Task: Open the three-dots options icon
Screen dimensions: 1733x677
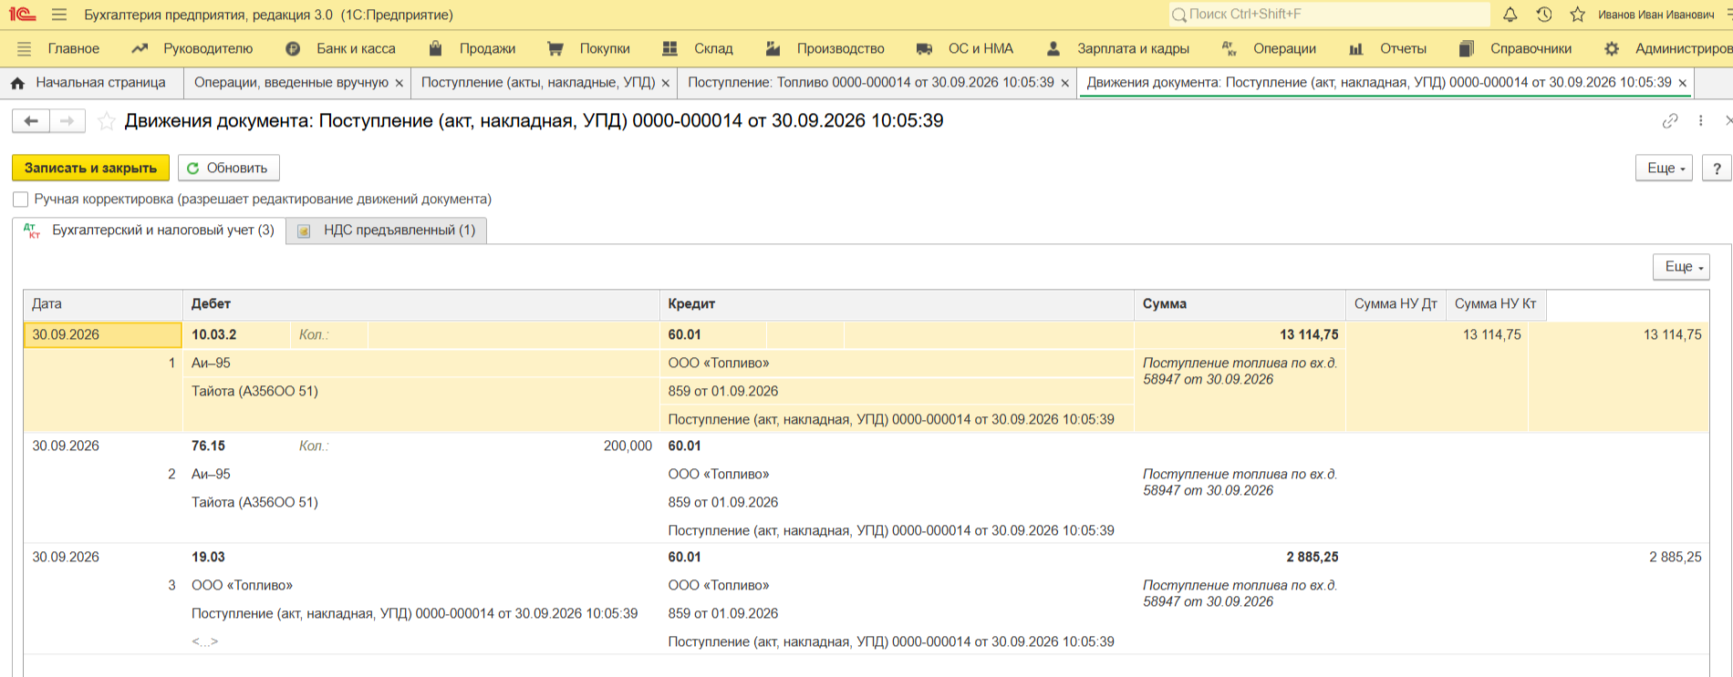Action: coord(1701,120)
